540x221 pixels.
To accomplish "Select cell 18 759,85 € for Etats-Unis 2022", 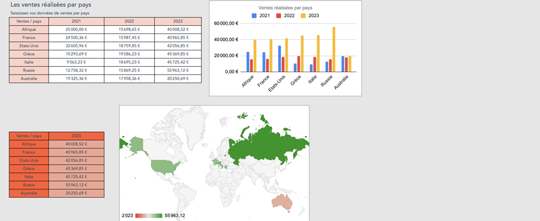I will (129, 46).
